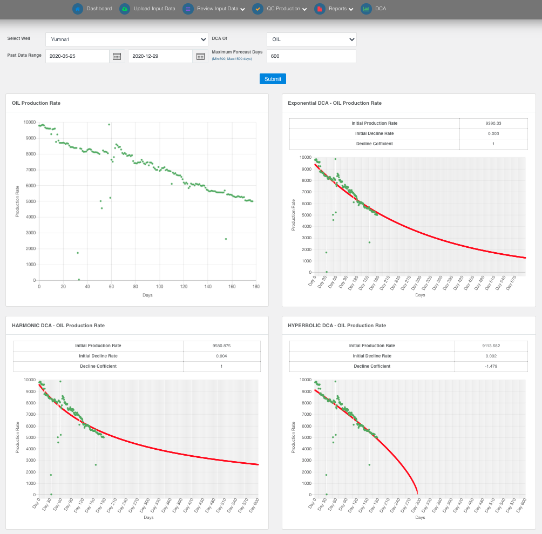Click the Dashboard home icon

pos(78,9)
